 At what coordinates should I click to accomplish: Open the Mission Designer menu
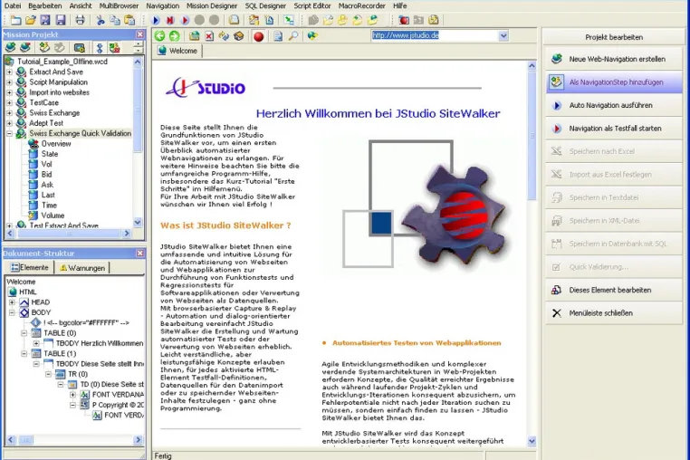(212, 5)
